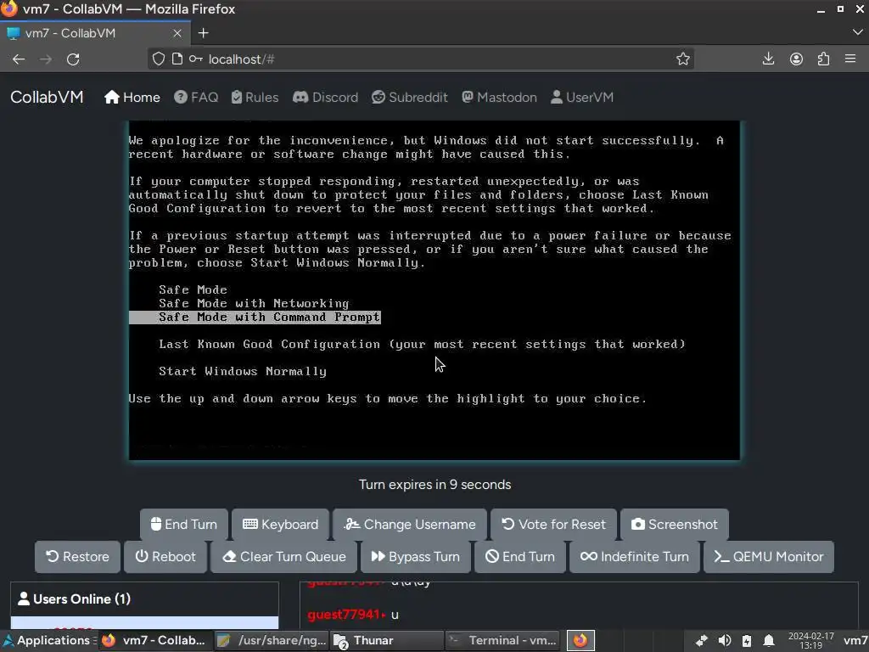Screen dimensions: 869x652
Task: Close the vm7 - CollabVM tab
Action: coord(177,33)
